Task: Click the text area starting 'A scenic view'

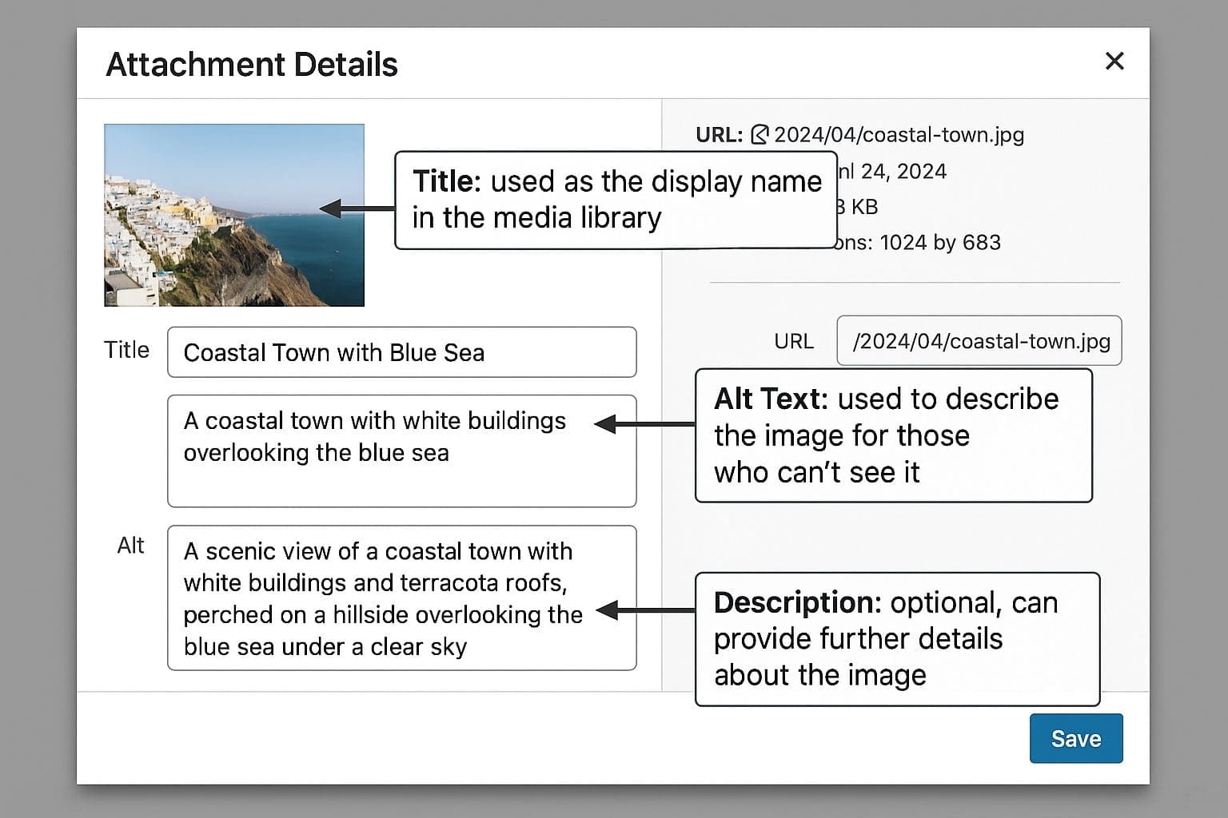Action: pos(401,598)
